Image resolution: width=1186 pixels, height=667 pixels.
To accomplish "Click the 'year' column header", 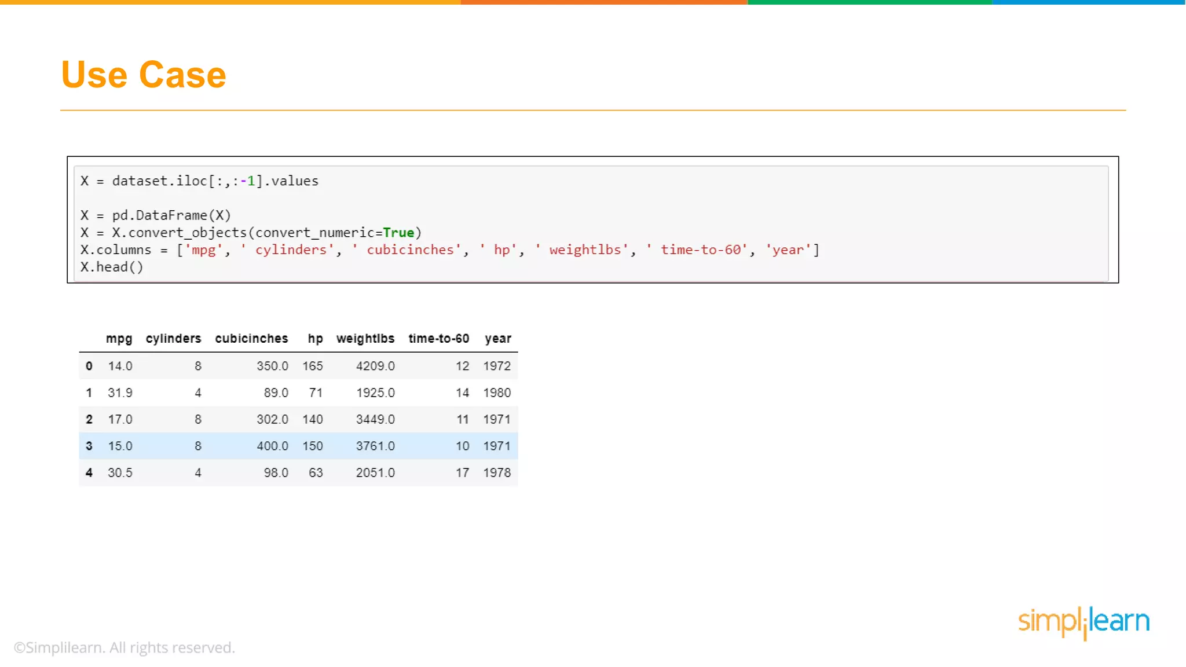I will pos(498,339).
